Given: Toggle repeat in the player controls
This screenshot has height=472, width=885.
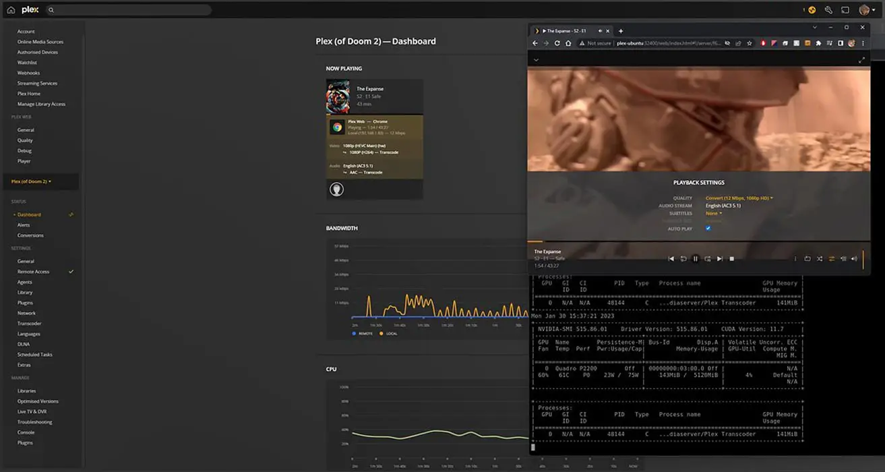Looking at the screenshot, I should pyautogui.click(x=807, y=259).
